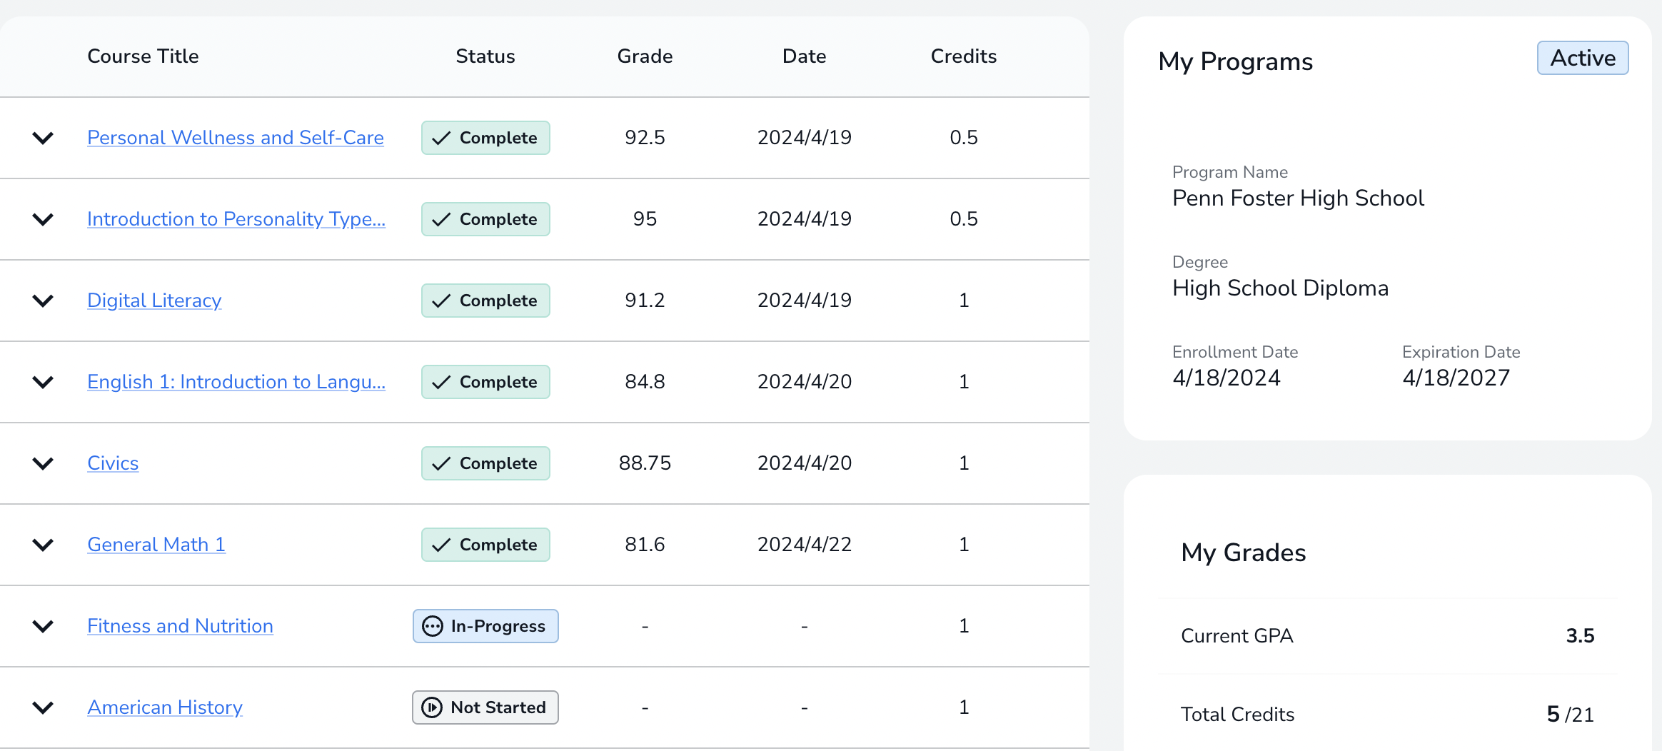Open the American History course link
The height and width of the screenshot is (751, 1662).
165,707
